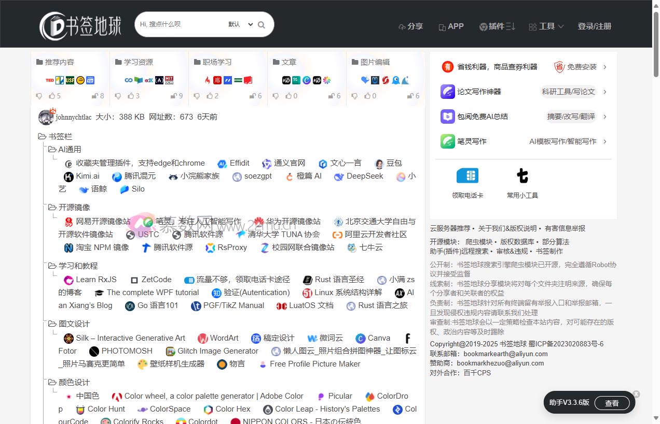Click the 常用小工具 icon

pos(522,176)
